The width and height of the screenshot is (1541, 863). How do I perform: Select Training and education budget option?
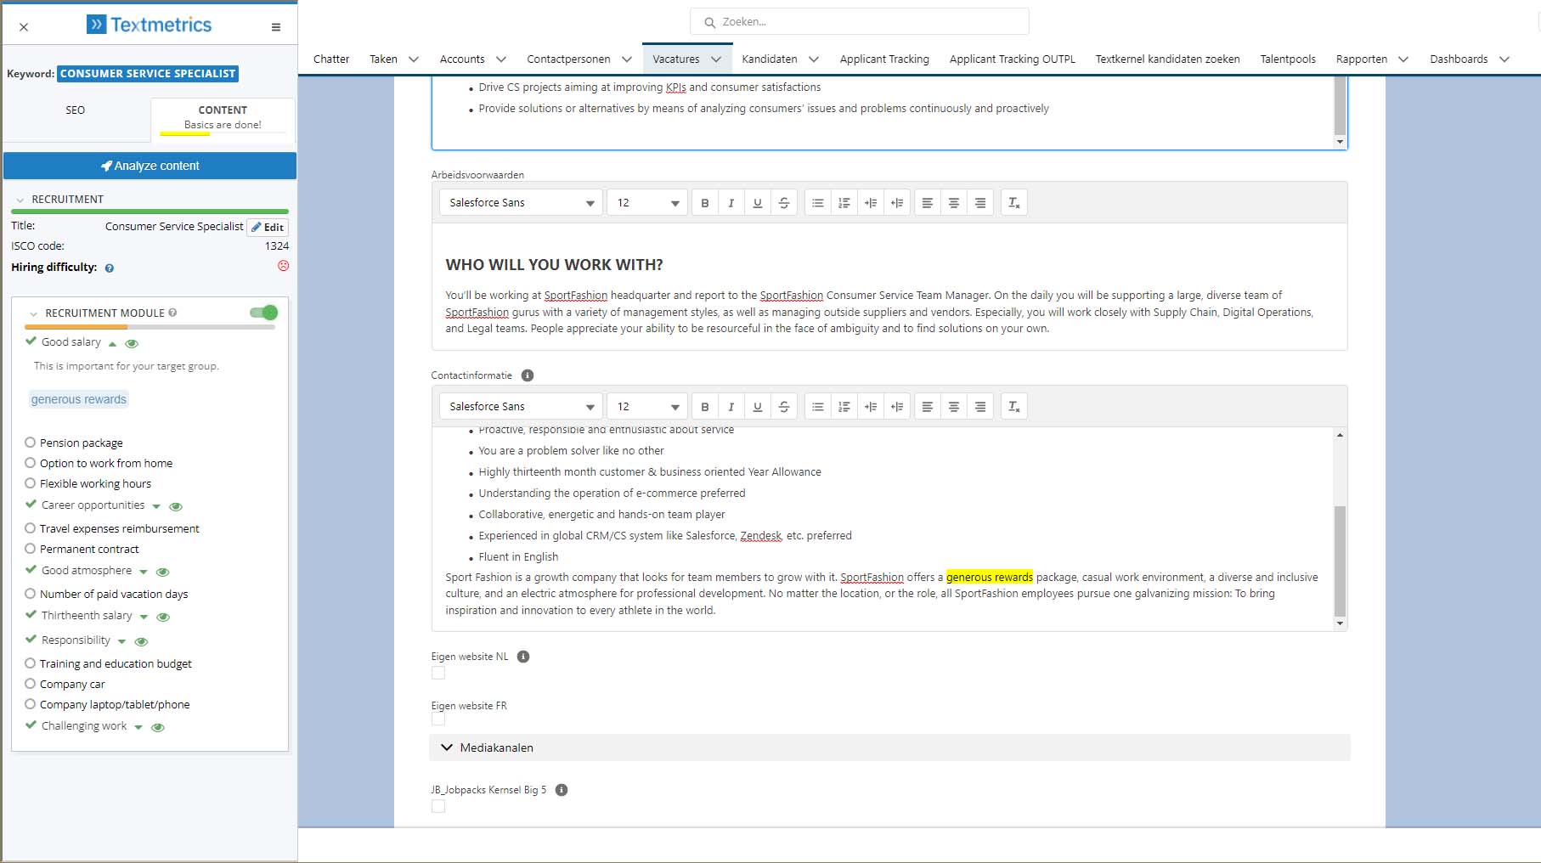click(x=31, y=663)
